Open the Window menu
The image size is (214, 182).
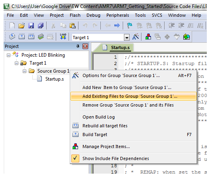point(177,15)
